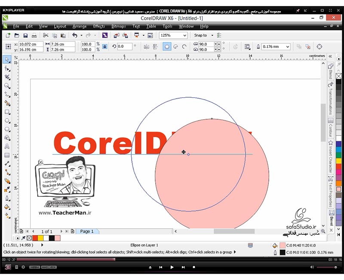Click the KMPlayer play button
344x280 pixels.
[172, 267]
